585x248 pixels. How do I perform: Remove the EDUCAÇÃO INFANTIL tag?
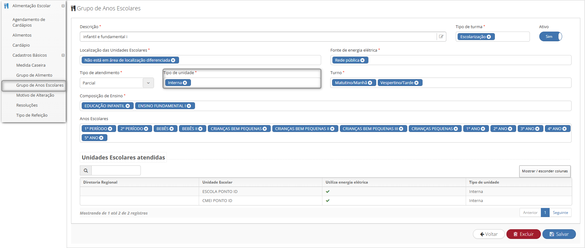pyautogui.click(x=128, y=106)
